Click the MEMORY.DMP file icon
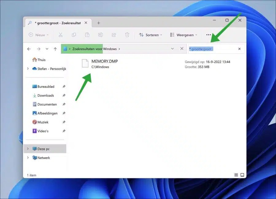This screenshot has width=276, height=199. 85,63
